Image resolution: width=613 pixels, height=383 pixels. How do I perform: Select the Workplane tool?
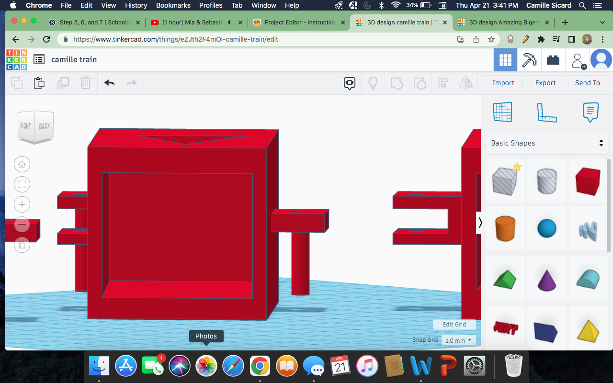pos(503,112)
